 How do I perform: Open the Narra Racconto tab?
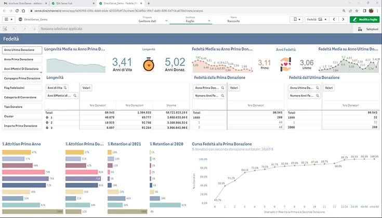233,19
